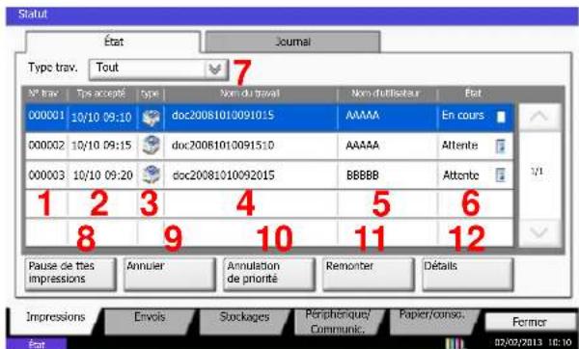The width and height of the screenshot is (579, 349).
Task: Click the Détails button
Action: [467, 274]
